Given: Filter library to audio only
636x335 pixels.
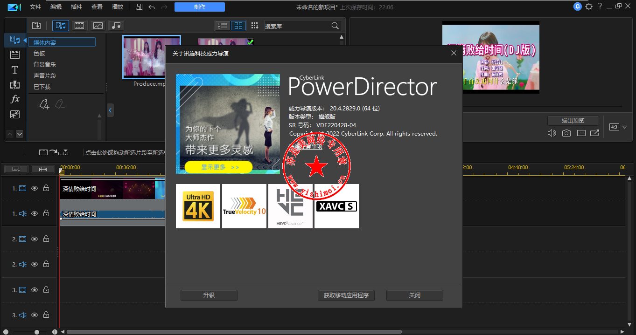Looking at the screenshot, I should (117, 25).
